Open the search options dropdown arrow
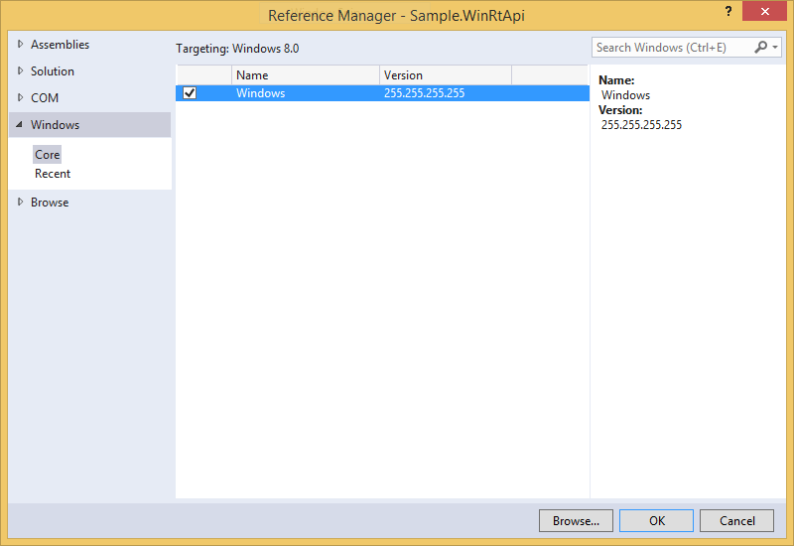The height and width of the screenshot is (546, 794). 775,48
